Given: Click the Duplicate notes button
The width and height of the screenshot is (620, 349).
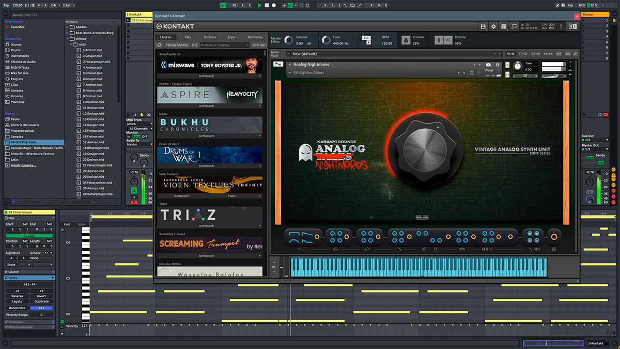Looking at the screenshot, I should pos(41,301).
